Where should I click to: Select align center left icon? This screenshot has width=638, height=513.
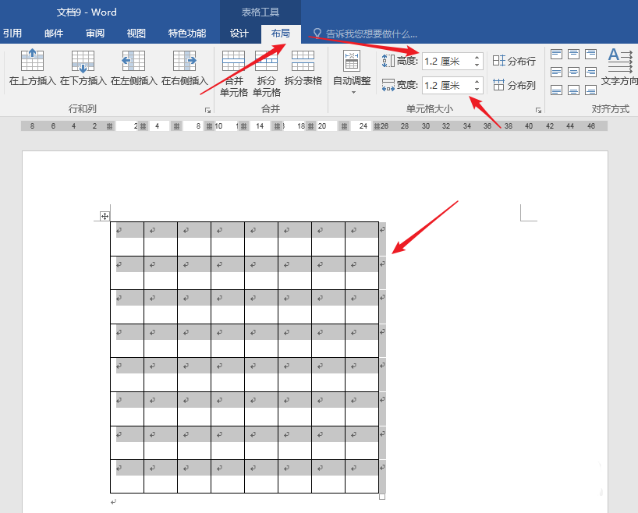point(556,72)
